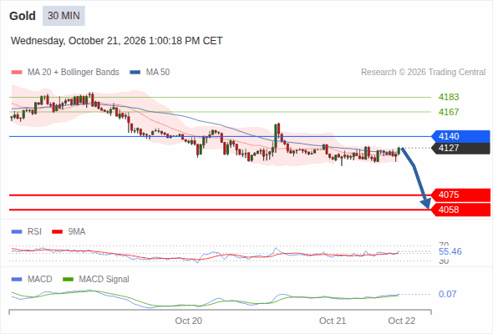The image size is (493, 334).
Task: Click the 9MA legend swatch
Action: pos(57,232)
